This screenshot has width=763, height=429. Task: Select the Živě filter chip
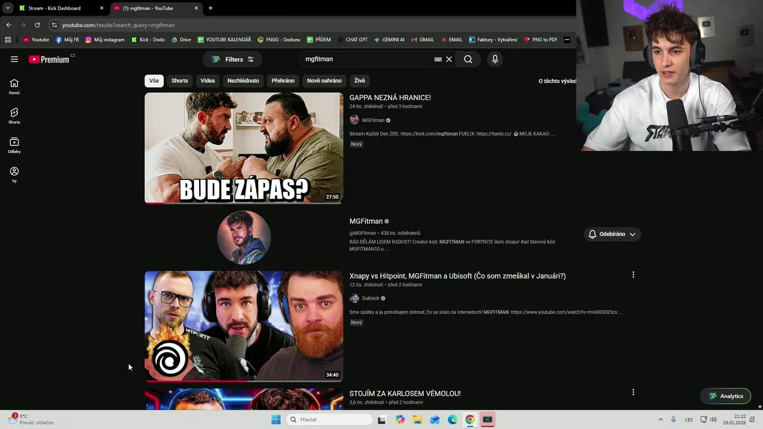[359, 80]
